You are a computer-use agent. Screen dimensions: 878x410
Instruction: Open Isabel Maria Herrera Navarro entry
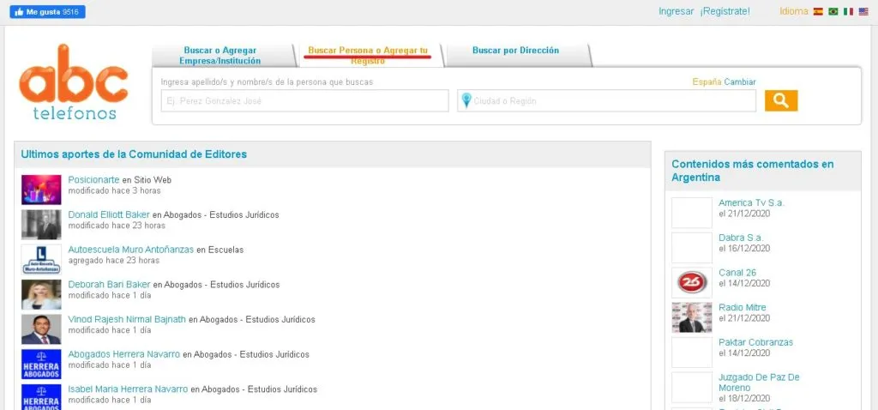129,389
